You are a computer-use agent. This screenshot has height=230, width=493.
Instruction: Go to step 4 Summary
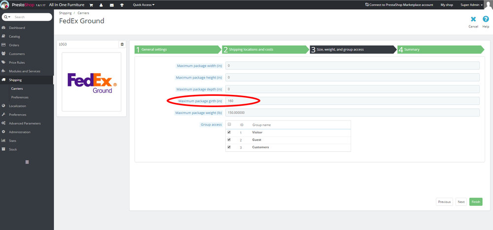[440, 50]
